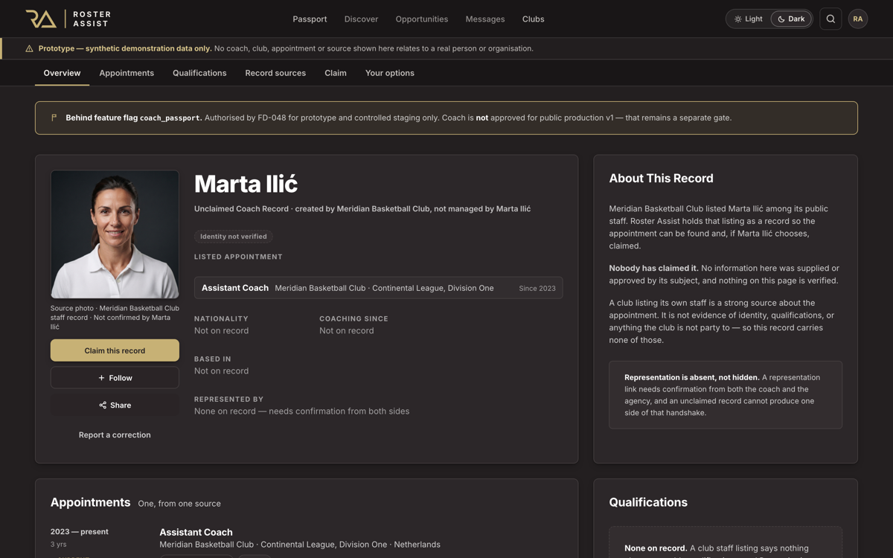Click the About This Record heading
This screenshot has width=893, height=558.
coord(661,179)
